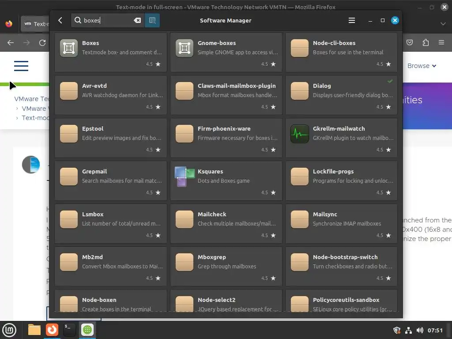Open Firefox Pocket save icon
Image resolution: width=452 pixels, height=339 pixels.
click(410, 43)
